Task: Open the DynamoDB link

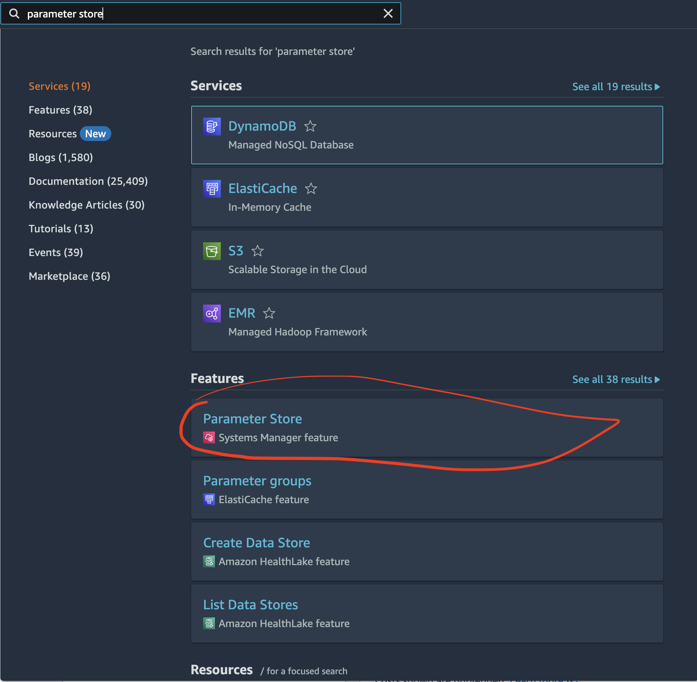Action: pyautogui.click(x=262, y=126)
